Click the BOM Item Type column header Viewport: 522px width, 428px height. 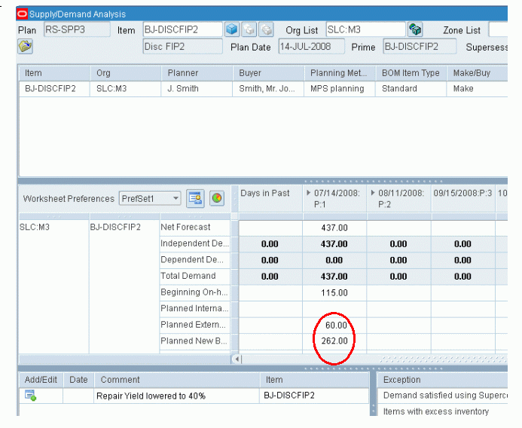411,73
